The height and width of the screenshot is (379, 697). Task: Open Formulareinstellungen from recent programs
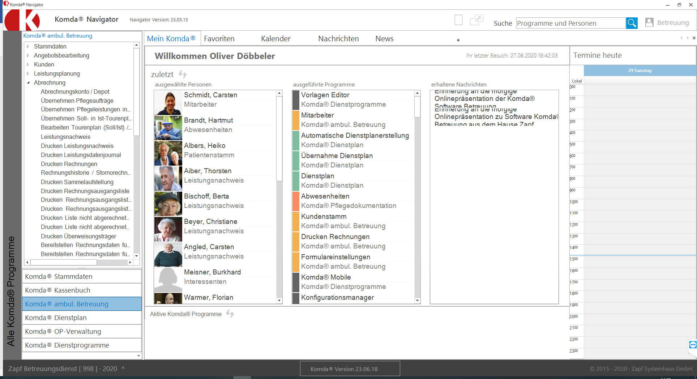pos(353,261)
